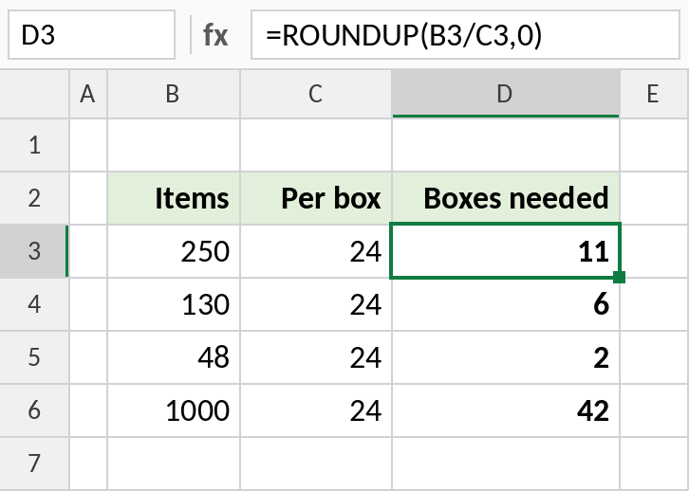Click empty cell E4
Viewport: 689px width, 491px height.
[654, 304]
